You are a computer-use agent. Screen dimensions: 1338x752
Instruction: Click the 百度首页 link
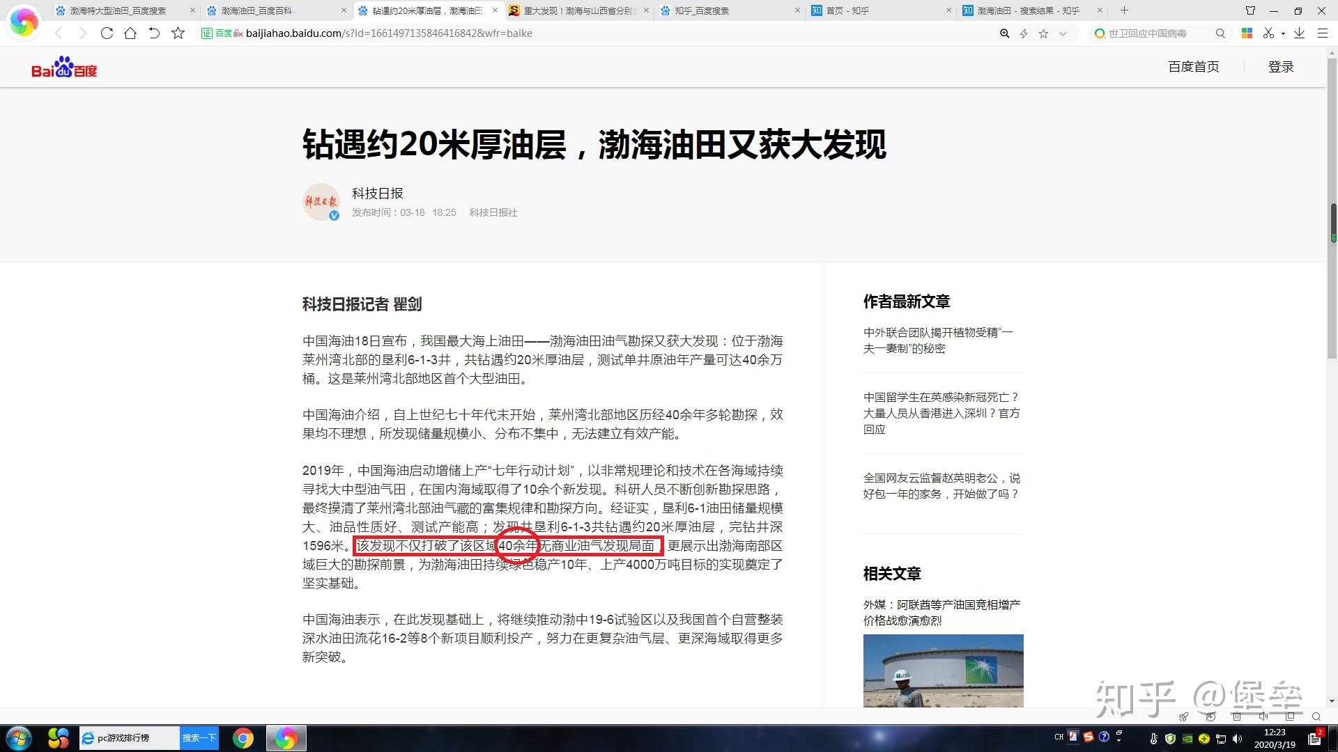(x=1193, y=67)
